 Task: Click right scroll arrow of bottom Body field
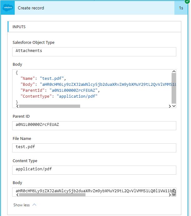click(170, 195)
